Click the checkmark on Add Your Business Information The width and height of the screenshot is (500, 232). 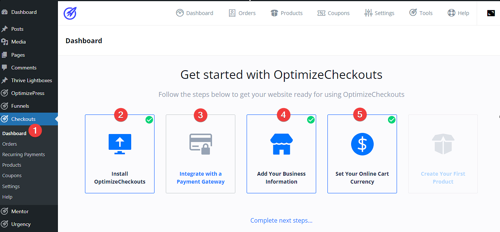pyautogui.click(x=311, y=120)
